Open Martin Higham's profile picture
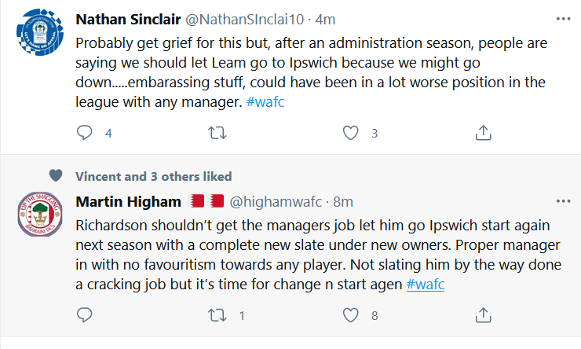The height and width of the screenshot is (349, 581). click(x=38, y=220)
